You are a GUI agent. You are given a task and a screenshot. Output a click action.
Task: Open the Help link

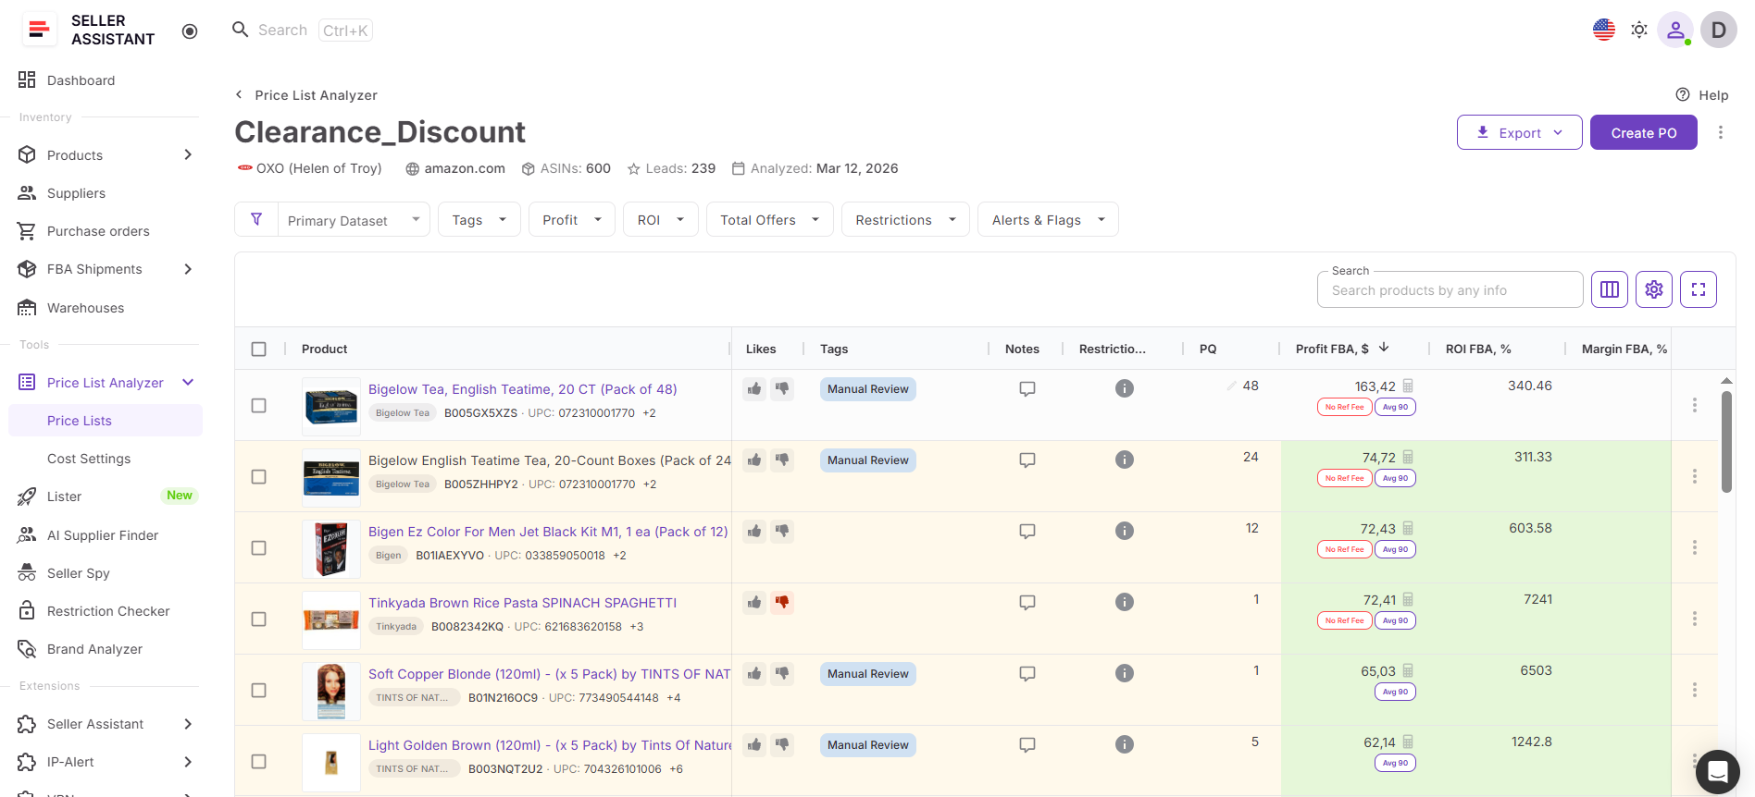pos(1702,95)
